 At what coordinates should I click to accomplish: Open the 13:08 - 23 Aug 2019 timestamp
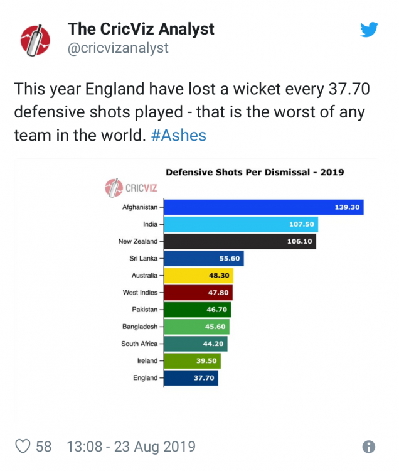(131, 447)
